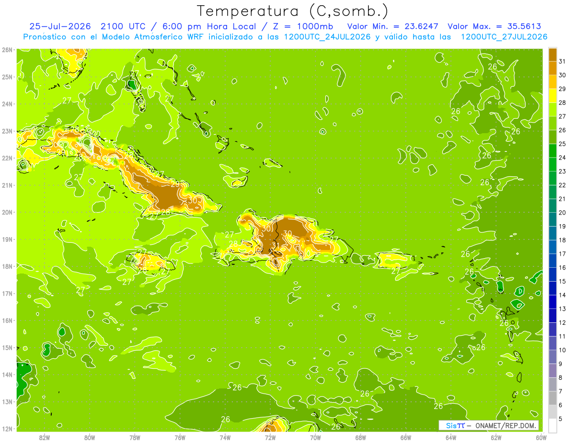Click the "16N" latitude axis label
Viewport: 575px width, 444px height.
[x=7, y=320]
